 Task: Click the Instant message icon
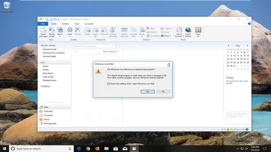pos(113,32)
